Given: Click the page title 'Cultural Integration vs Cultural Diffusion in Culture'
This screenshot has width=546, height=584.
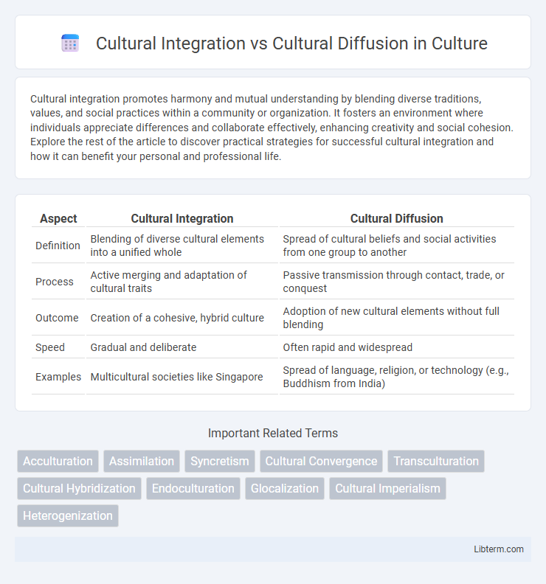Looking at the screenshot, I should [291, 44].
